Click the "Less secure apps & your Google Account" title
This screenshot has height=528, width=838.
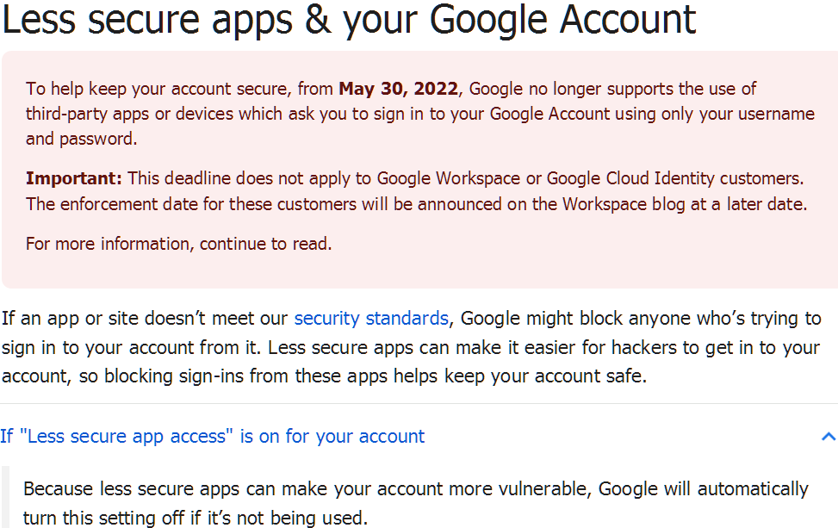pyautogui.click(x=349, y=19)
